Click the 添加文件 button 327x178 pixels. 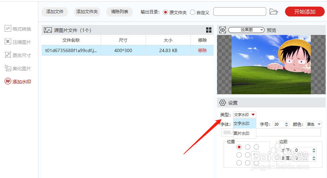click(55, 12)
